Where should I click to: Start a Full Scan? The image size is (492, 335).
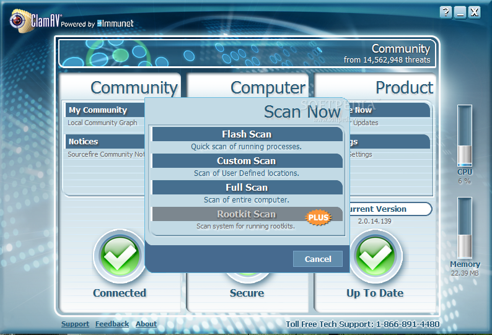pos(247,188)
